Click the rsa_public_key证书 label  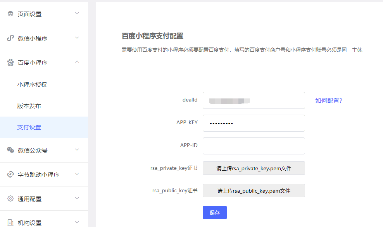point(175,190)
